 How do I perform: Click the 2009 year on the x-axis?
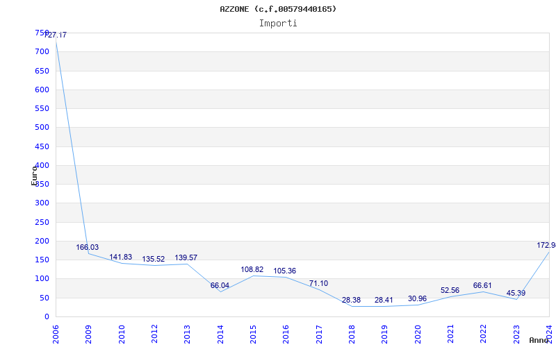(x=89, y=332)
